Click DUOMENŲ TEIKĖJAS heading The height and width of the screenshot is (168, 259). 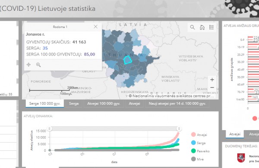coord(241,146)
